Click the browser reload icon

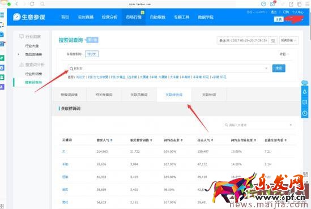pyautogui.click(x=32, y=4)
